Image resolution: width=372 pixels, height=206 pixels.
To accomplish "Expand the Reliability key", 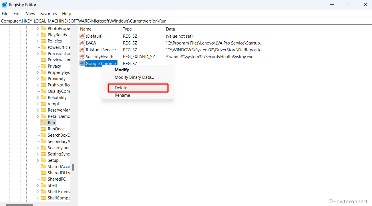I will click(38, 98).
